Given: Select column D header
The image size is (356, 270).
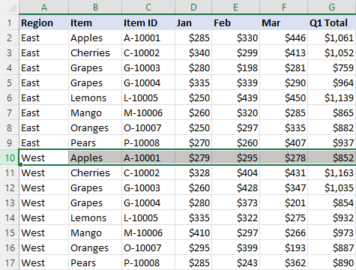Looking at the screenshot, I should (193, 7).
